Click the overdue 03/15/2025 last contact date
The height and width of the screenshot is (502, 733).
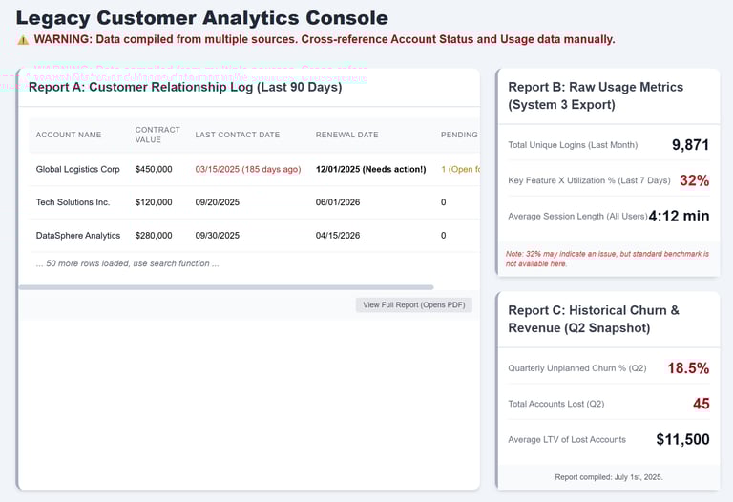pos(247,169)
